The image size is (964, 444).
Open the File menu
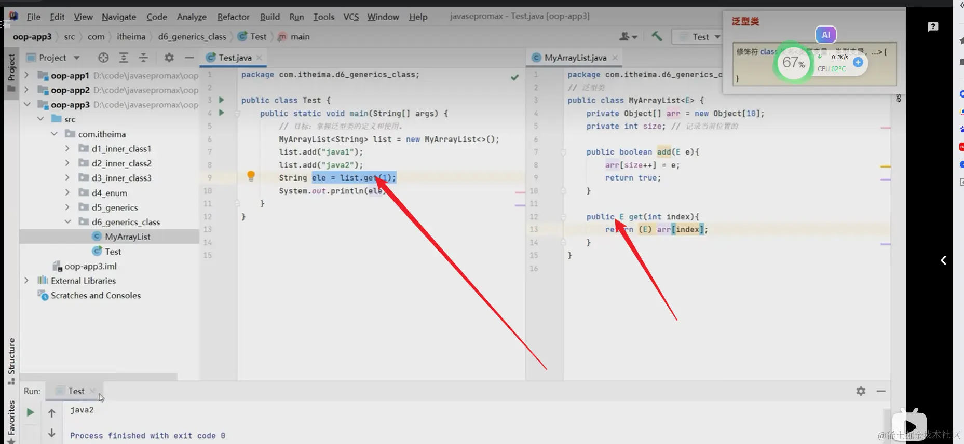coord(34,17)
